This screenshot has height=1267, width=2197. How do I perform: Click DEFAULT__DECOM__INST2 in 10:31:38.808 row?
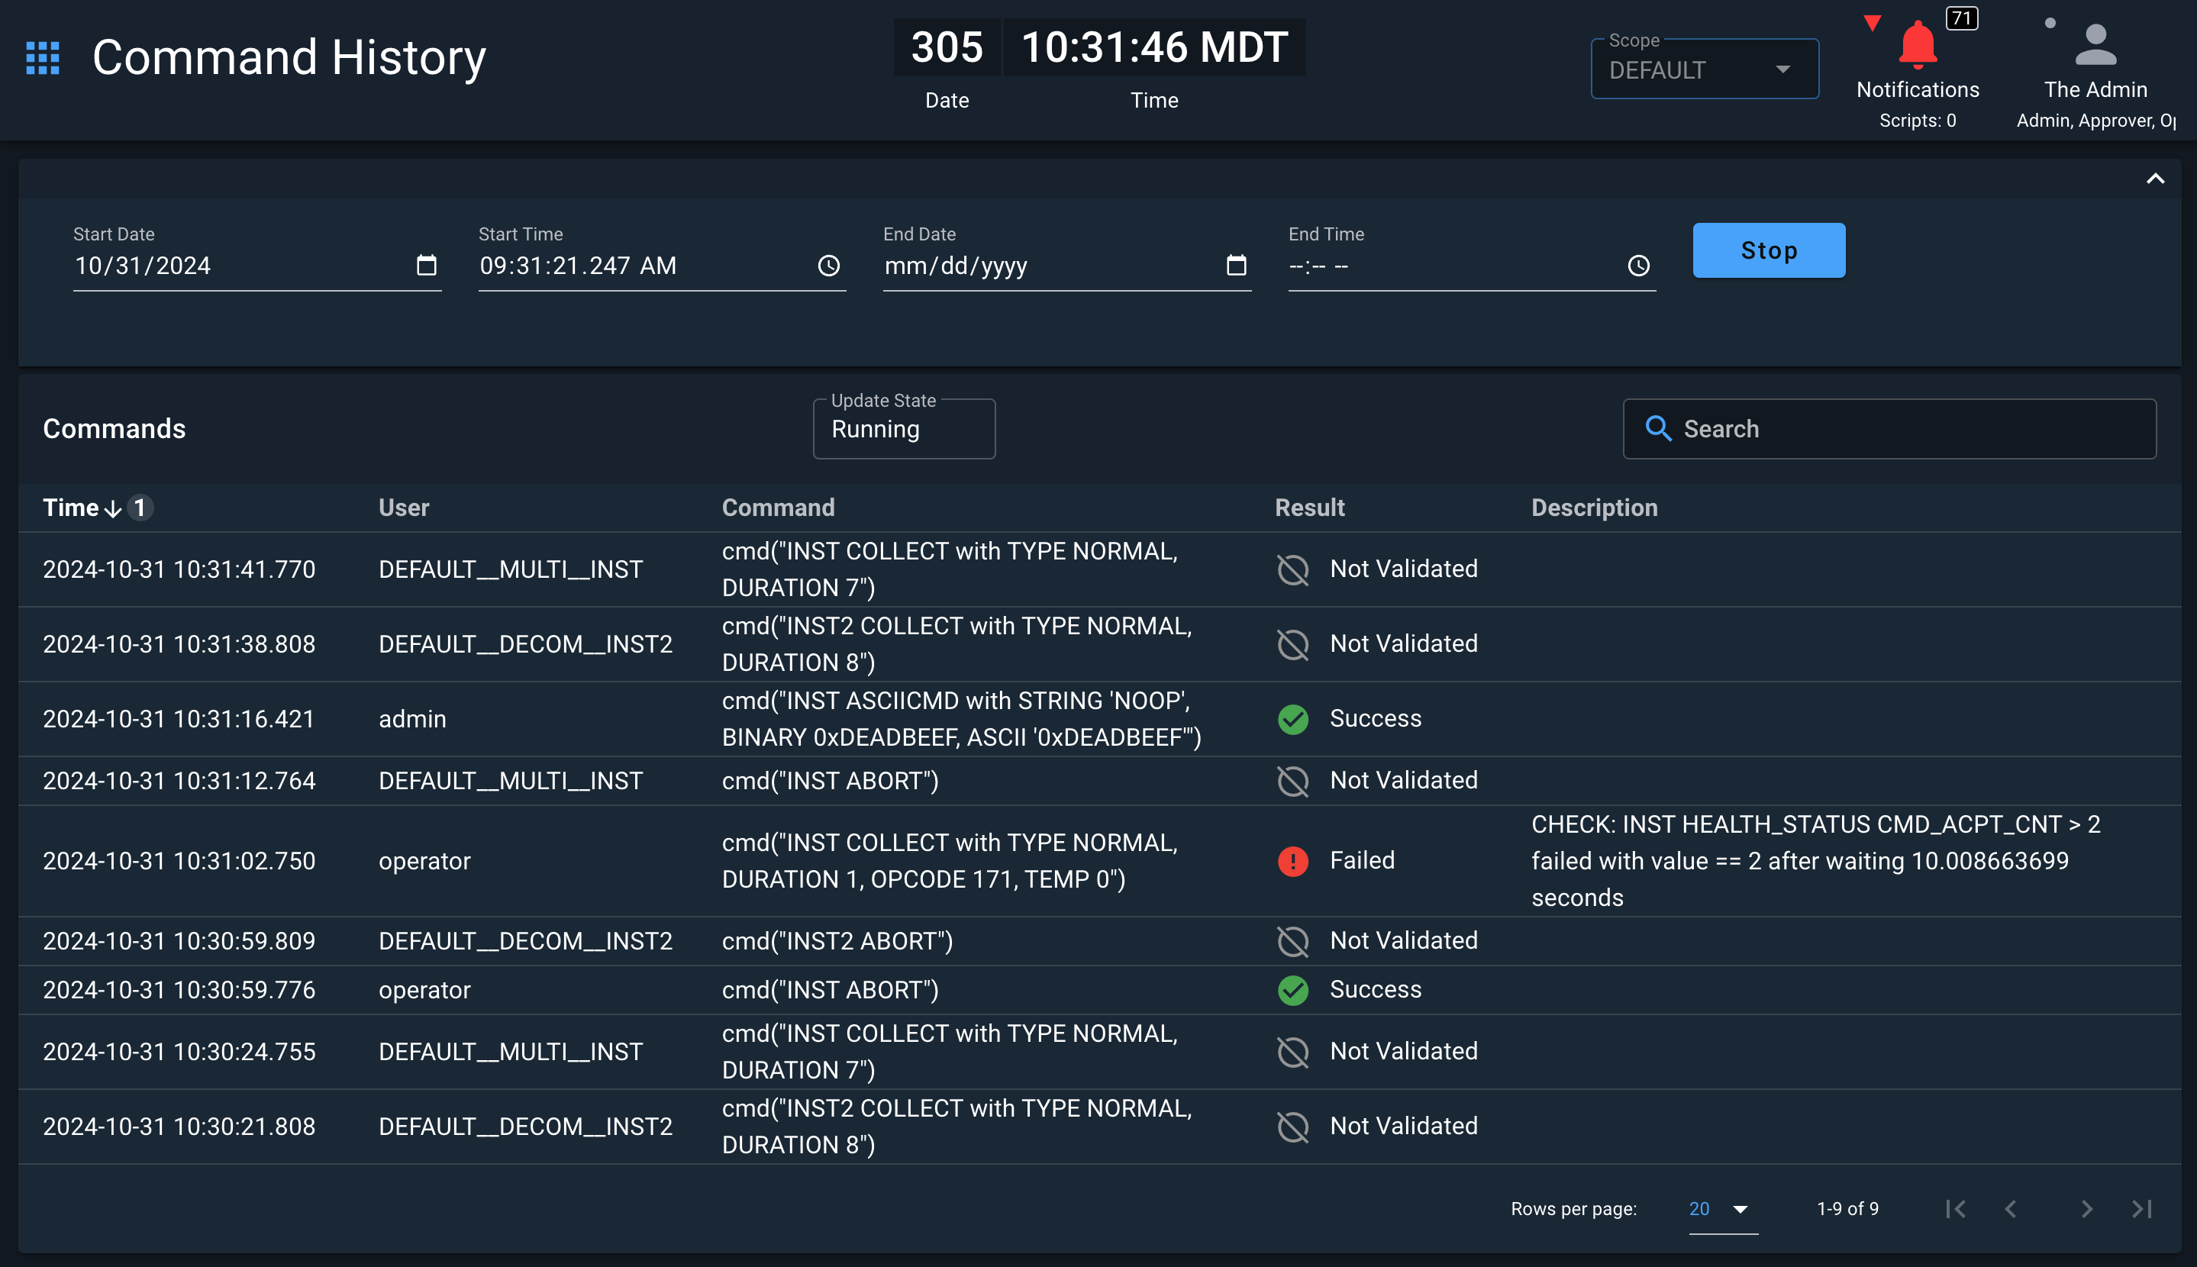pyautogui.click(x=525, y=644)
